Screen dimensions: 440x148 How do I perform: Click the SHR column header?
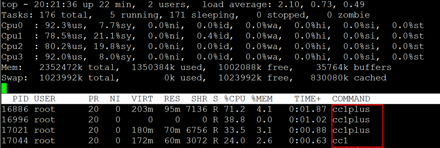click(x=199, y=99)
